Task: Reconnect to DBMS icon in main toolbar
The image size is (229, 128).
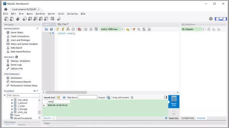Action: coord(59,19)
